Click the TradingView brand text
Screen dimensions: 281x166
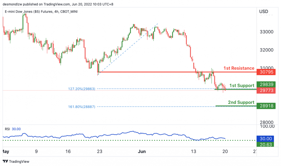point(19,162)
